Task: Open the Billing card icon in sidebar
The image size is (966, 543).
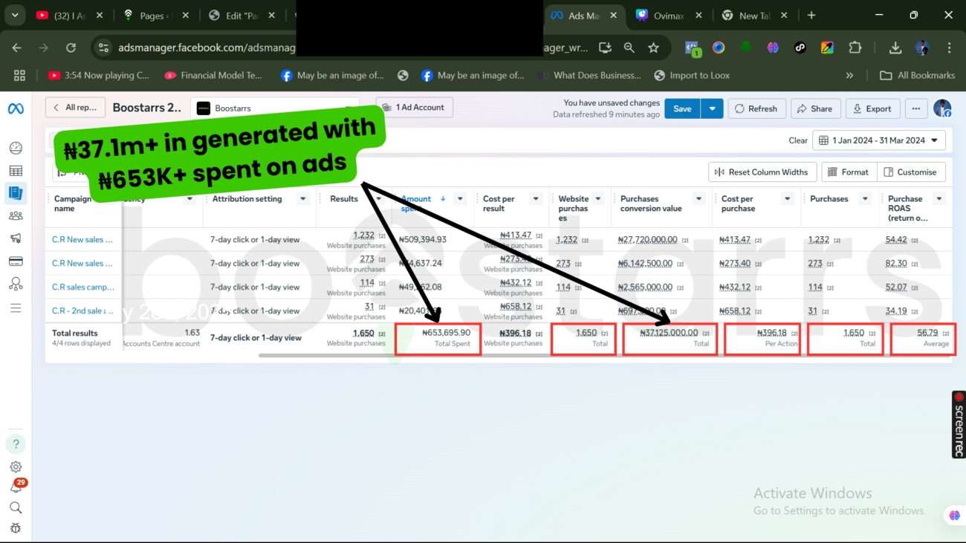Action: [16, 261]
